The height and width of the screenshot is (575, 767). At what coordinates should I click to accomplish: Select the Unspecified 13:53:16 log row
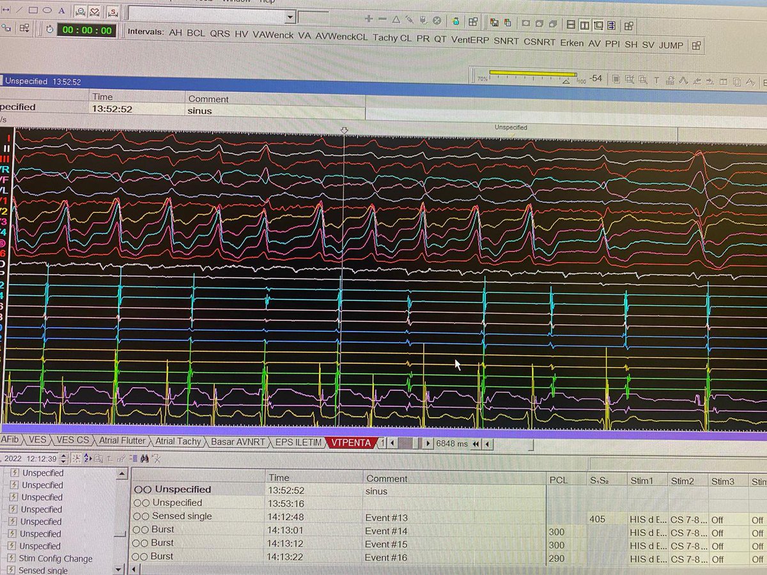(339, 503)
